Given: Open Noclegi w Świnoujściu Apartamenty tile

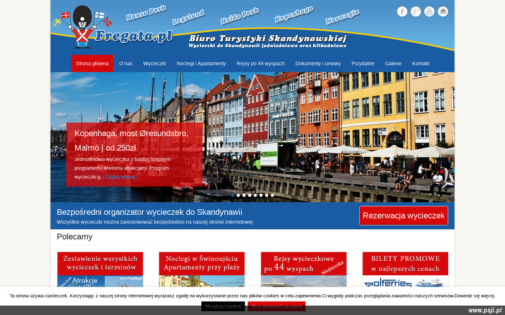Looking at the screenshot, I should tap(201, 270).
